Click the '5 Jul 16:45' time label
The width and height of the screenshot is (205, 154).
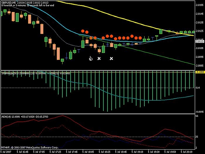[23, 152]
